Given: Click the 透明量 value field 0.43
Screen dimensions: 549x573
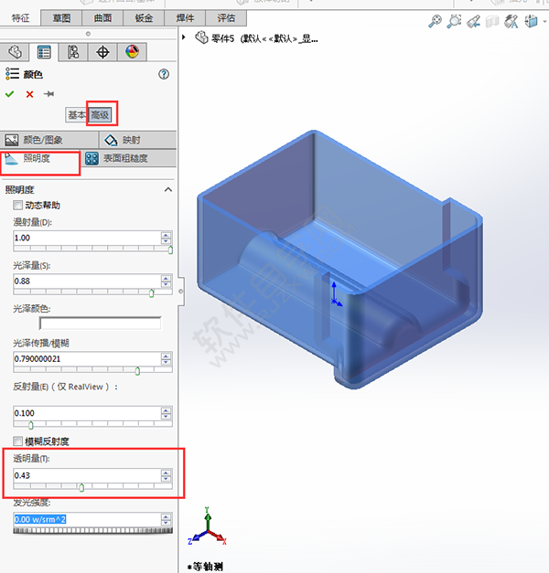Looking at the screenshot, I should (x=86, y=475).
